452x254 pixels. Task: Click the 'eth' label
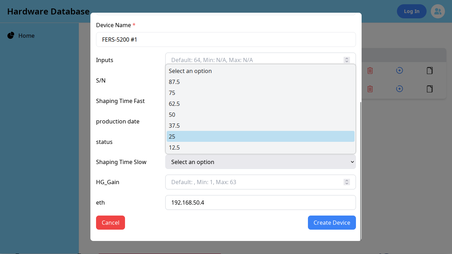(100, 202)
